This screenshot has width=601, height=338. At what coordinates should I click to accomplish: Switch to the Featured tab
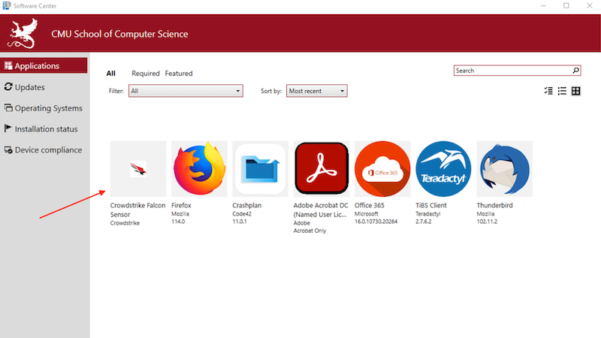(179, 73)
